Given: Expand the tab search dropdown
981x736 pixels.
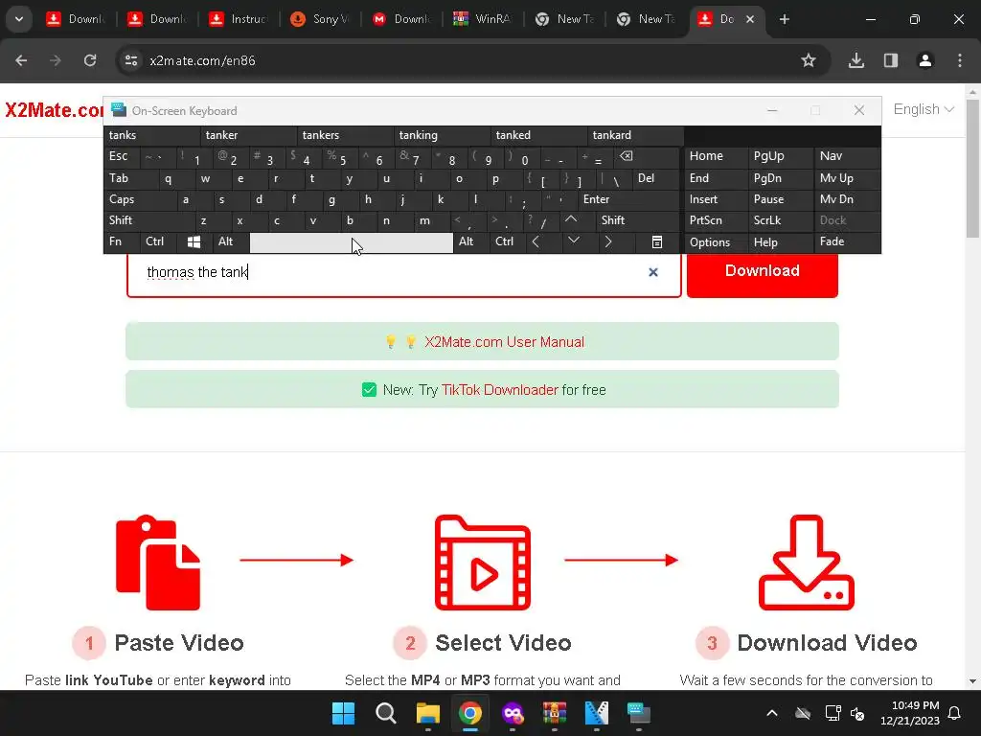Looking at the screenshot, I should tap(19, 19).
